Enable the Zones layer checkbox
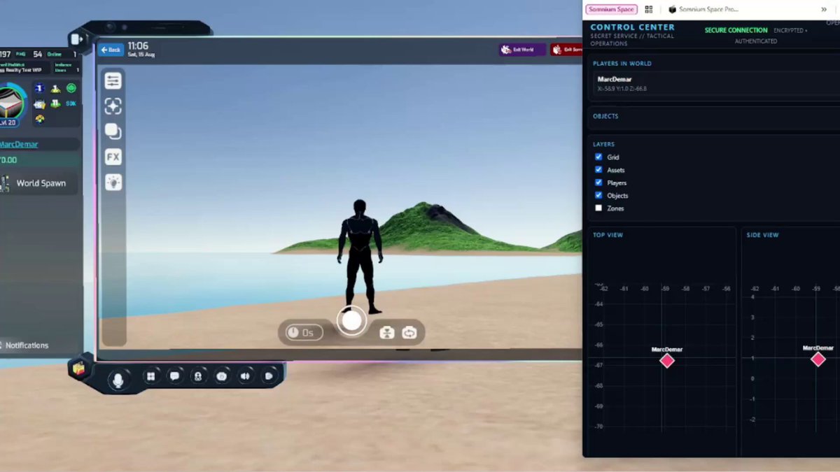The height and width of the screenshot is (472, 840). [598, 208]
